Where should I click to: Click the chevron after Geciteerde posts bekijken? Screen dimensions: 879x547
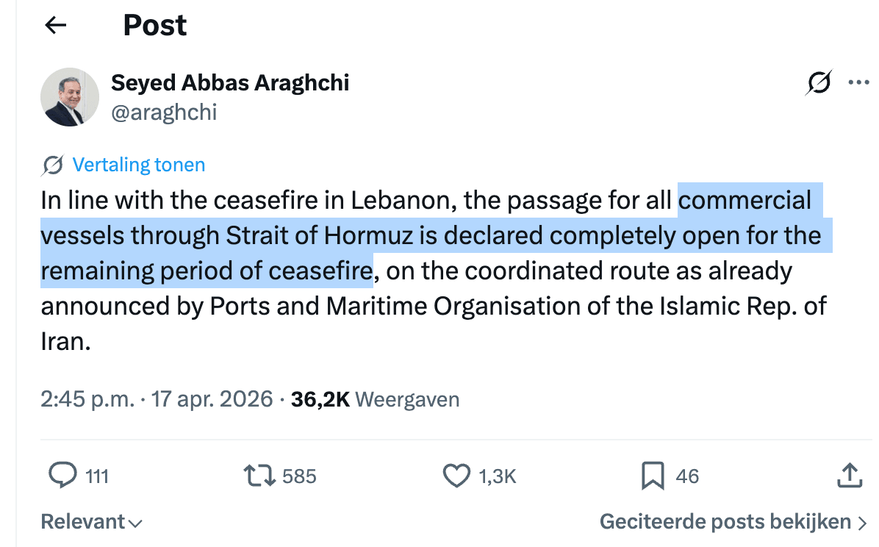pyautogui.click(x=863, y=523)
